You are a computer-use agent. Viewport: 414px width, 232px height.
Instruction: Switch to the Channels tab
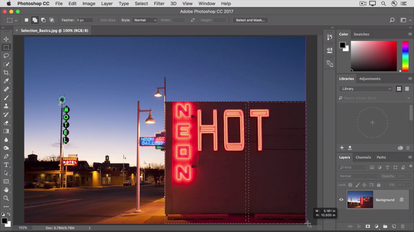[x=363, y=157]
